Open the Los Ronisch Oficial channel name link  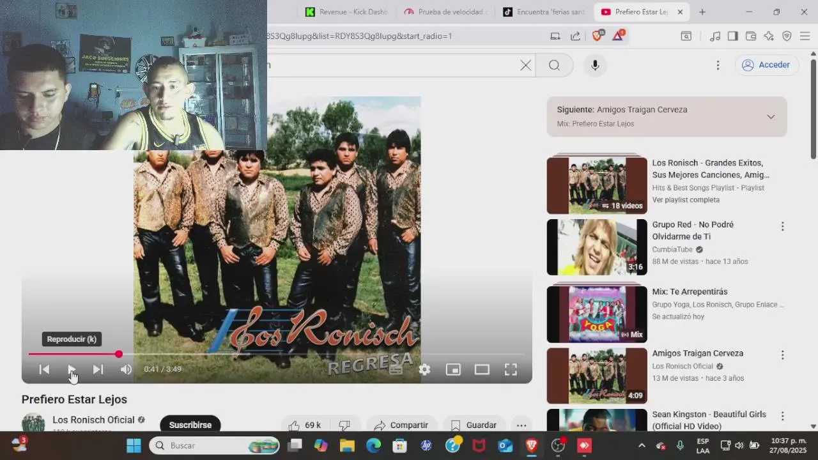click(93, 420)
